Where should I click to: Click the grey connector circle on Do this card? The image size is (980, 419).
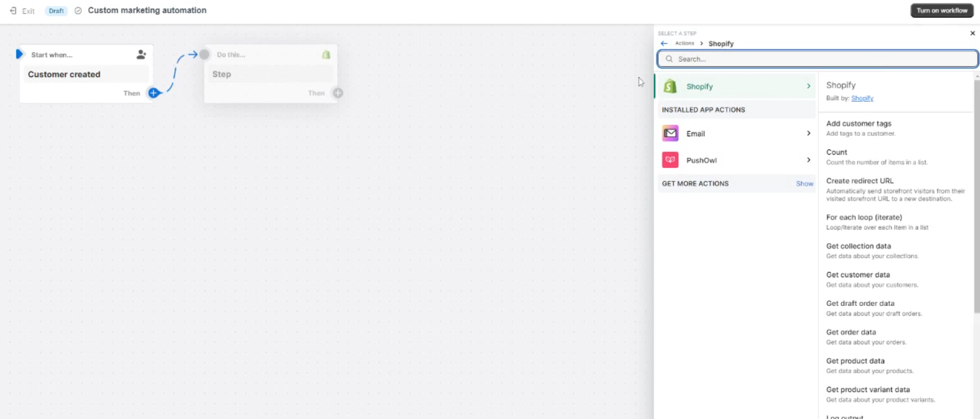click(x=204, y=54)
